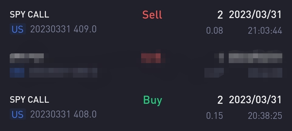Click contract code 20230331 409.0
The image size is (292, 131).
coord(63,29)
